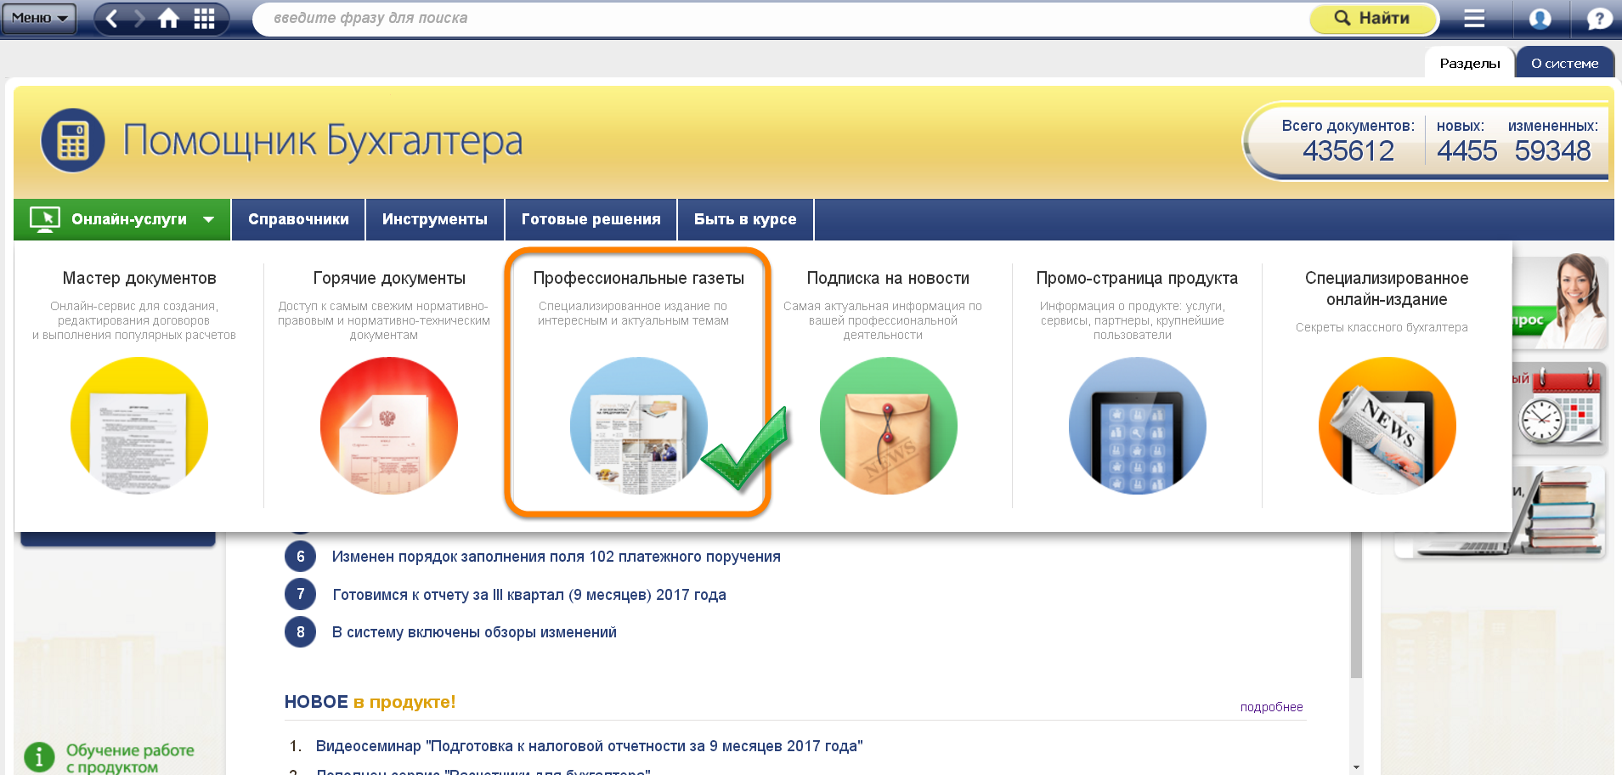Screen dimensions: 1622x775
Task: Click the vertical scrollbar of news list
Action: 1356,612
